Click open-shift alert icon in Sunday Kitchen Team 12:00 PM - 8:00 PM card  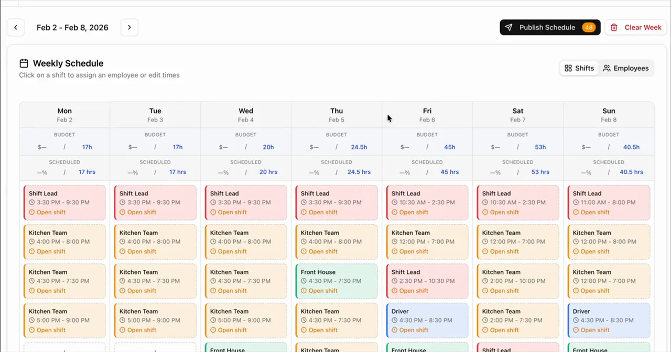pyautogui.click(x=576, y=251)
